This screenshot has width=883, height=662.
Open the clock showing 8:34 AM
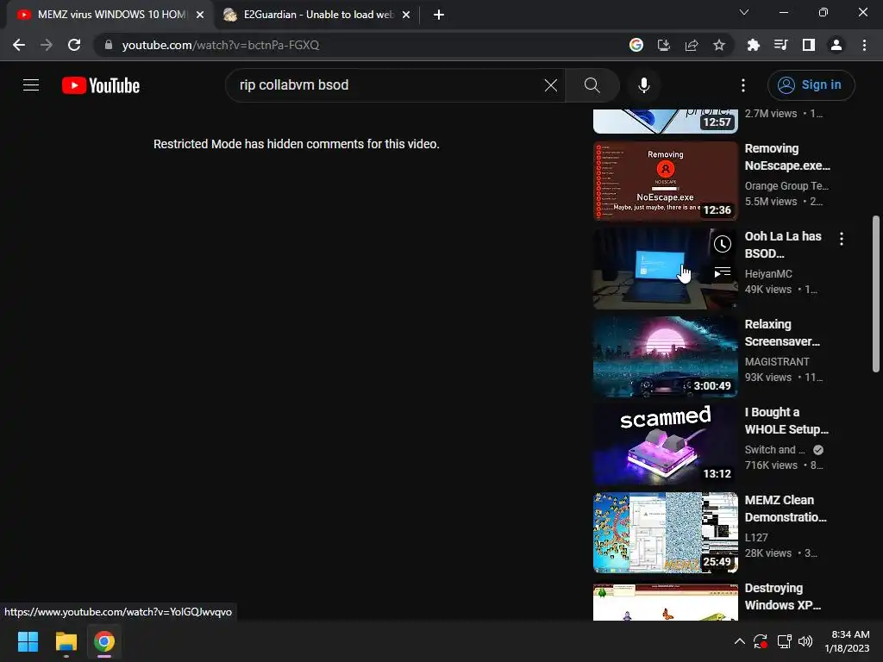[x=847, y=641]
